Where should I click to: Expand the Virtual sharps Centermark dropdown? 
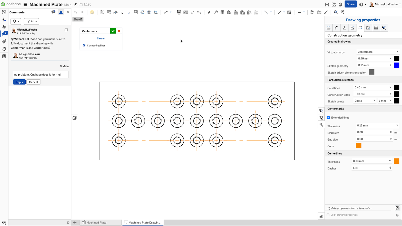coord(378,52)
